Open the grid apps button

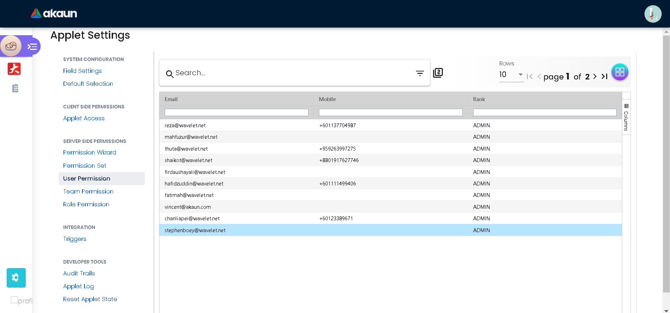620,72
